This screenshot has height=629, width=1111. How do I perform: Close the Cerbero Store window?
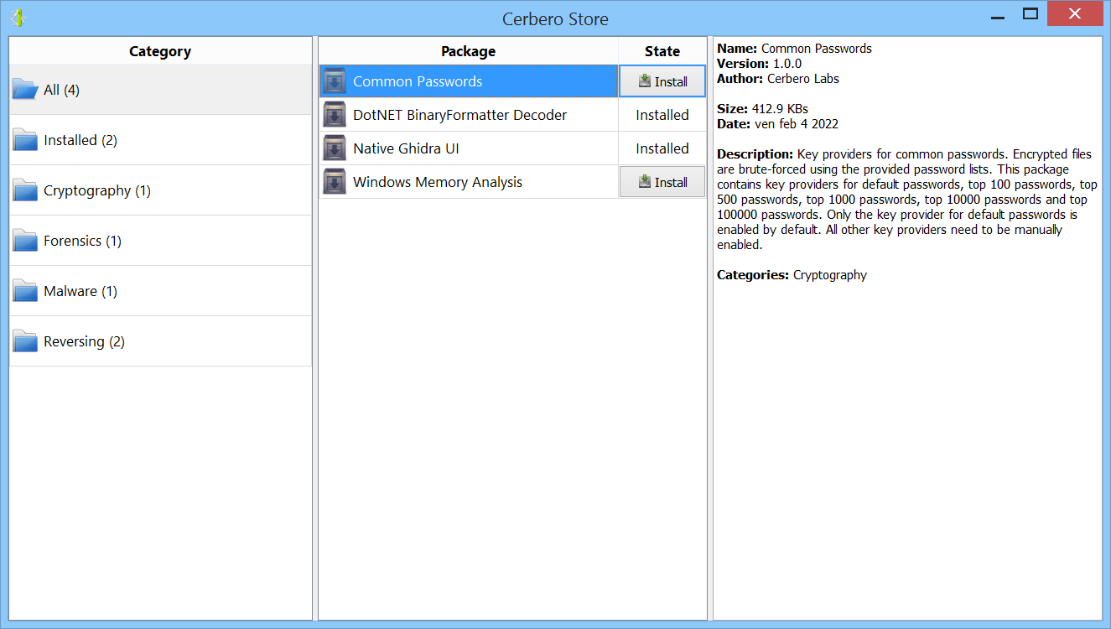[x=1076, y=13]
